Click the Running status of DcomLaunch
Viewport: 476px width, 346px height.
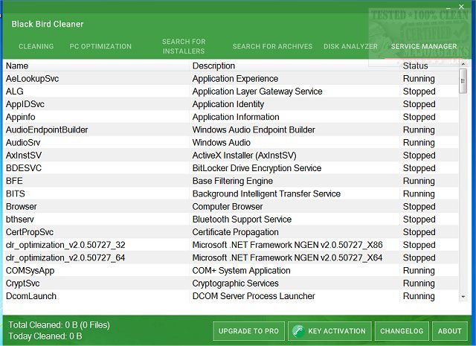419,296
